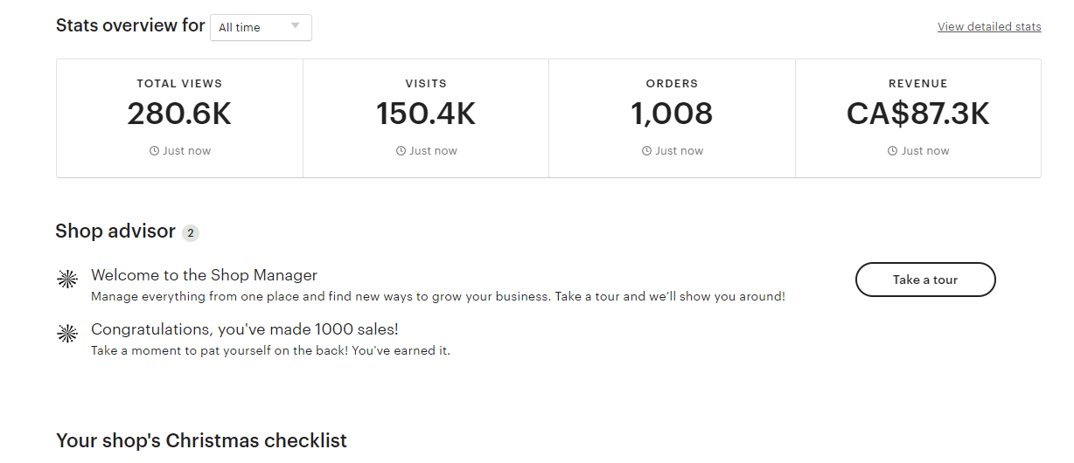Open the Total Views stat card
The height and width of the screenshot is (463, 1074).
tap(180, 118)
